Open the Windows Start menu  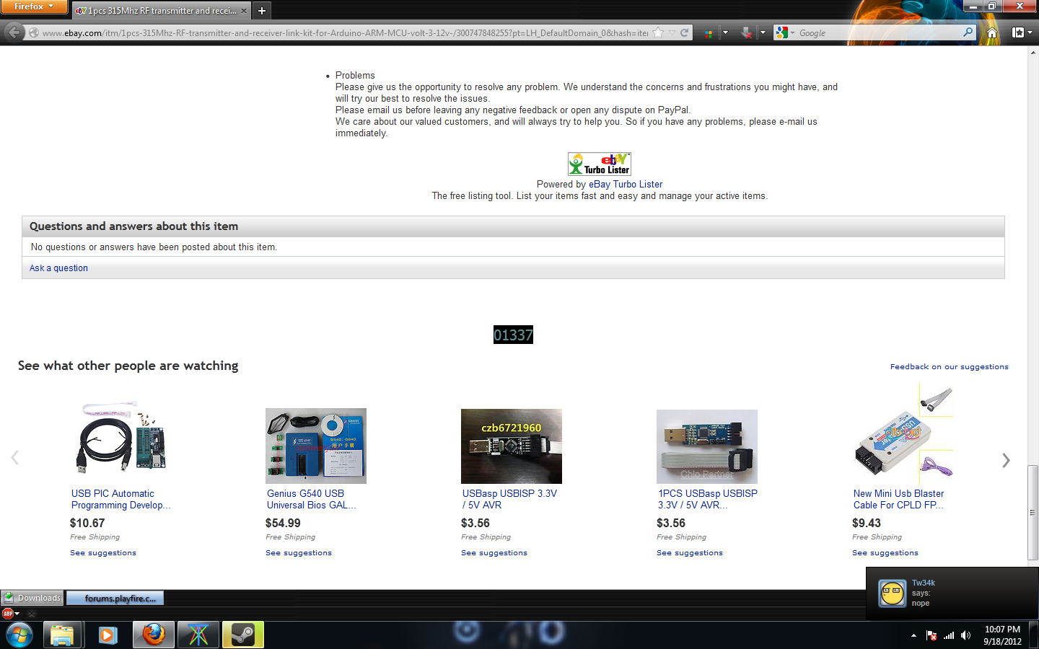pos(19,635)
